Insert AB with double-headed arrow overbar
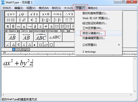 click(x=26, y=37)
